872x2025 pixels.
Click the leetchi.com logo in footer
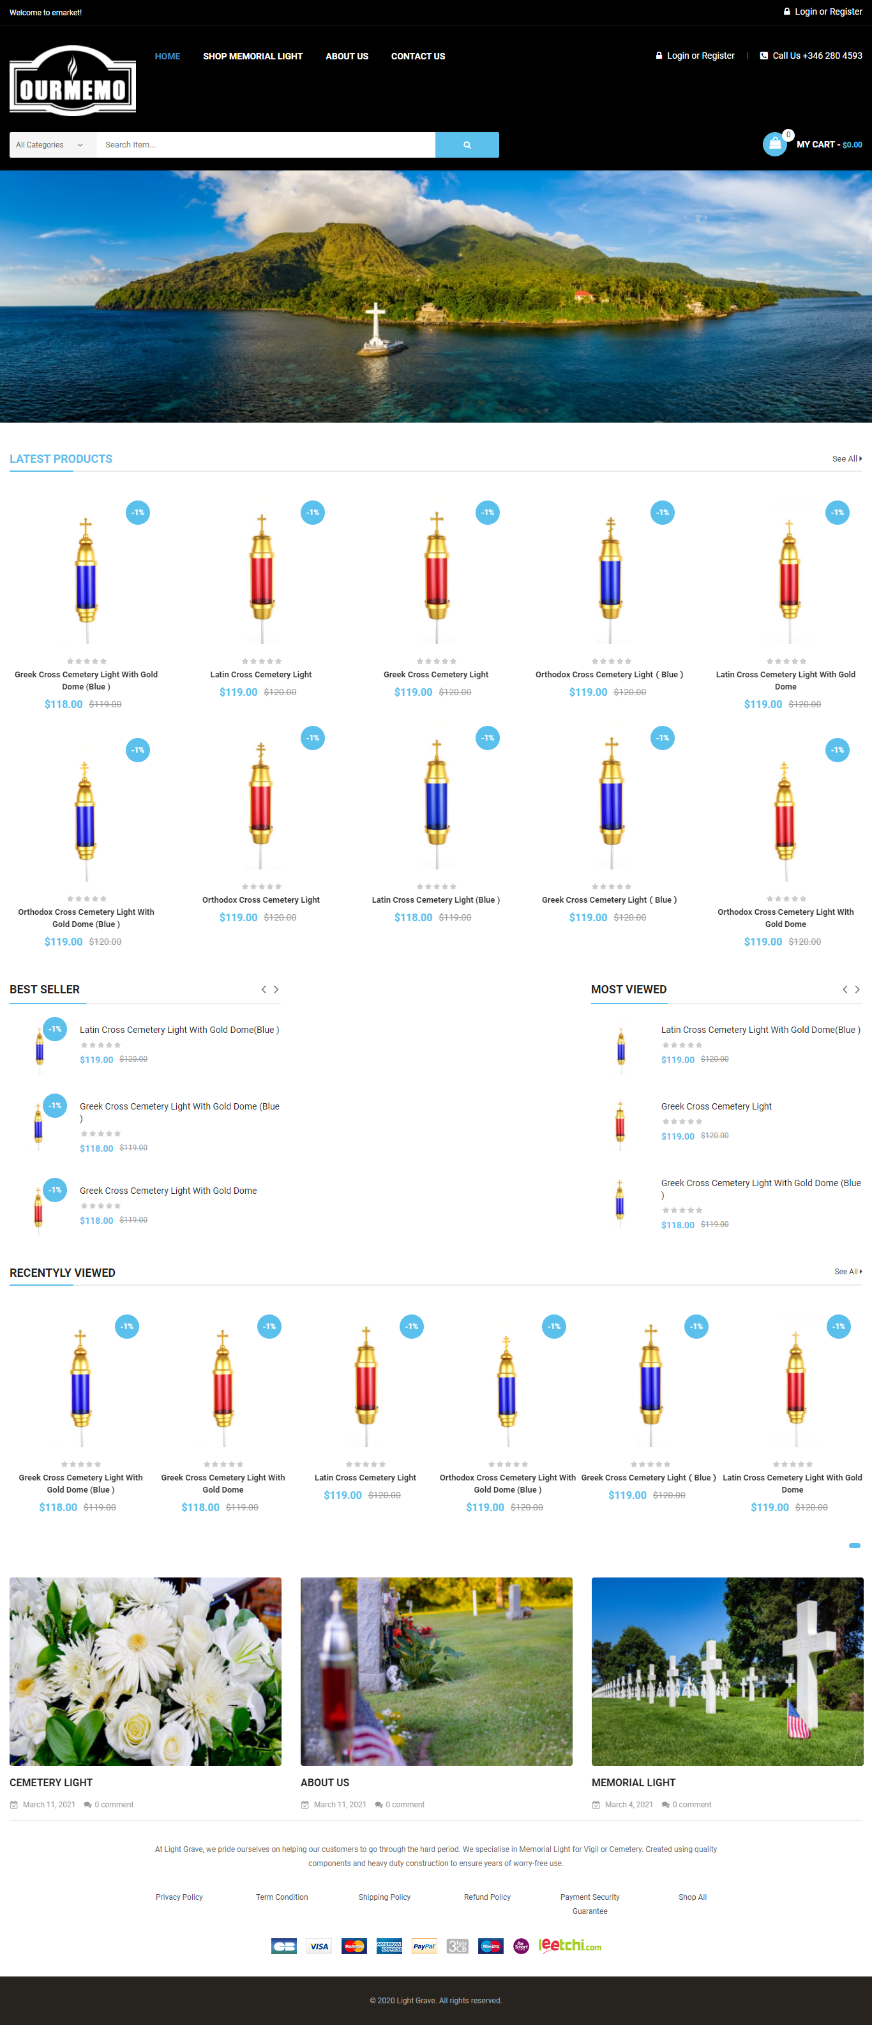click(570, 1945)
